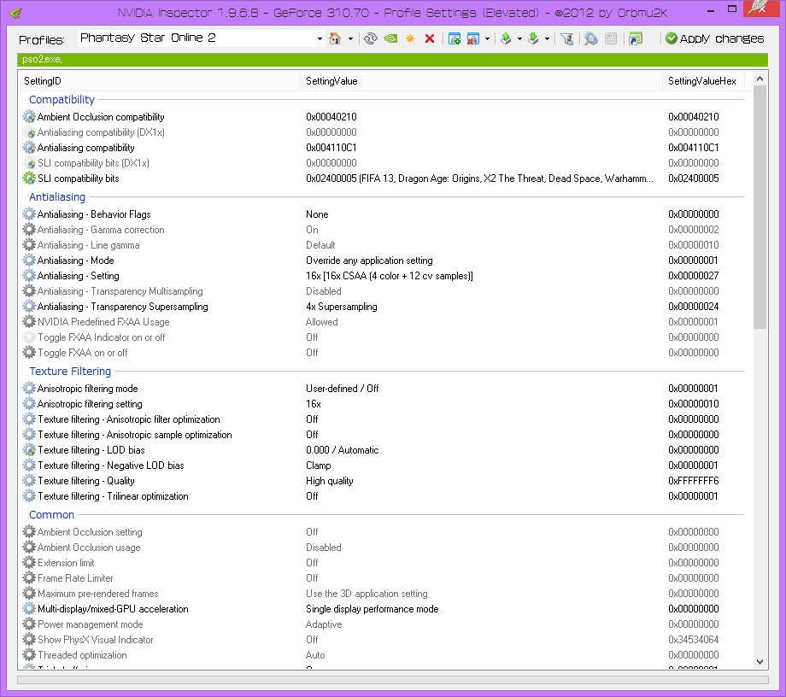Screen dimensions: 786x697
Task: Click gear icon beside Anisotropic filtering mode
Action: (x=29, y=389)
